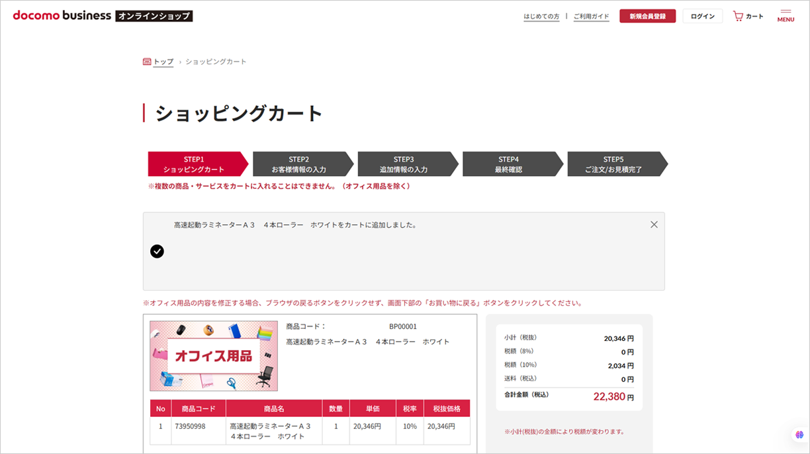The width and height of the screenshot is (810, 454).
Task: Select STEP1 ショッピングカート step
Action: click(194, 164)
